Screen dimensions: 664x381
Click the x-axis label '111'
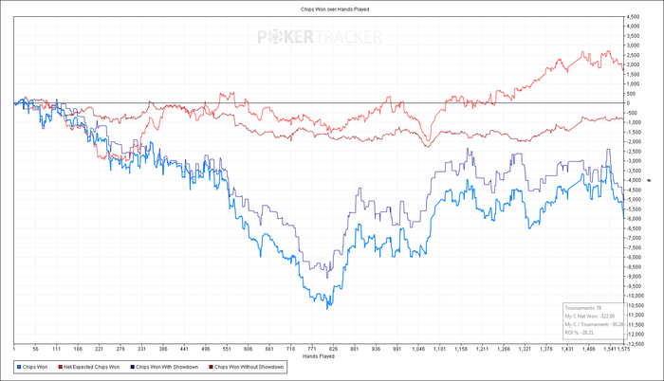click(x=56, y=349)
